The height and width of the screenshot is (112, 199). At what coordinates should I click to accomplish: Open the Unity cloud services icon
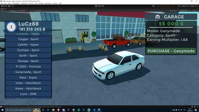tap(9, 6)
